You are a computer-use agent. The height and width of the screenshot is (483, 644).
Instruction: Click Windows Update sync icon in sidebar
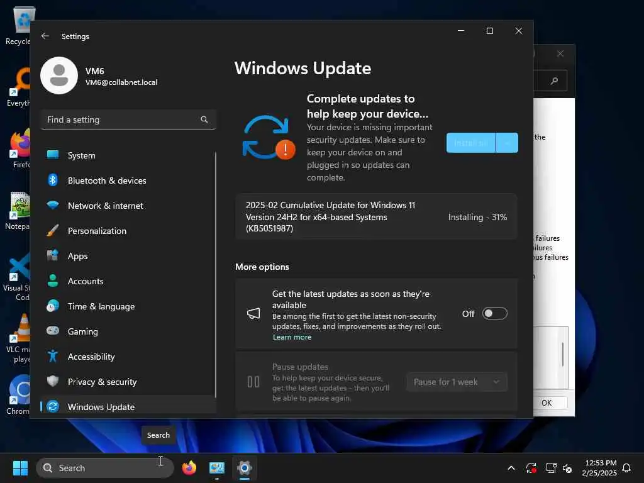[53, 407]
